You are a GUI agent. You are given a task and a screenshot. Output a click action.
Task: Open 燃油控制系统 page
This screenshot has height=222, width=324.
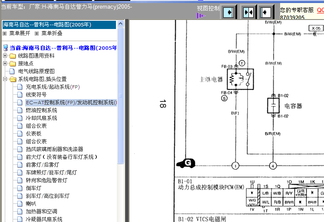[x=41, y=110]
